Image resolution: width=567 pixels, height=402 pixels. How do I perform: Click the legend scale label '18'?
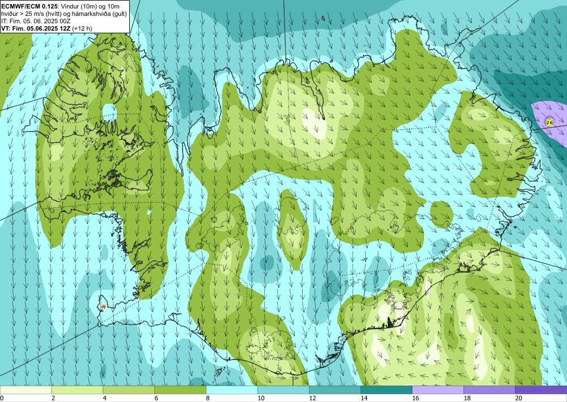click(x=467, y=399)
